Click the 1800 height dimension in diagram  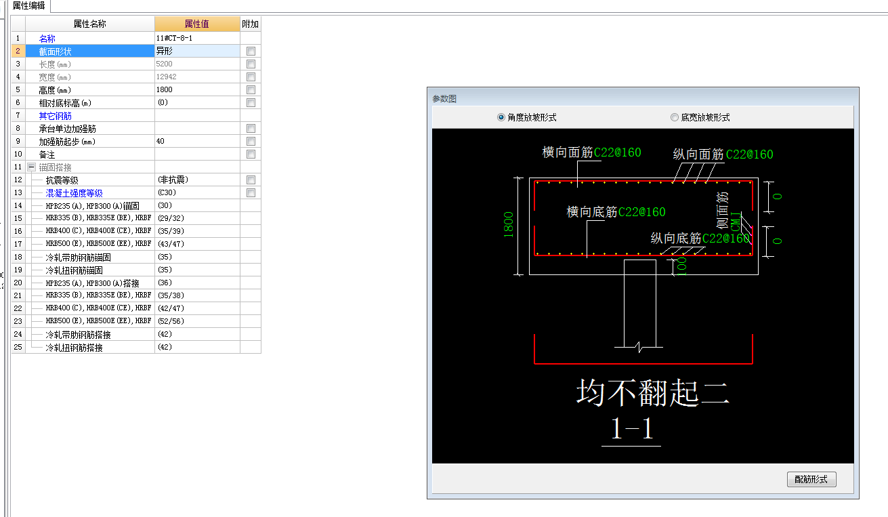click(x=509, y=224)
